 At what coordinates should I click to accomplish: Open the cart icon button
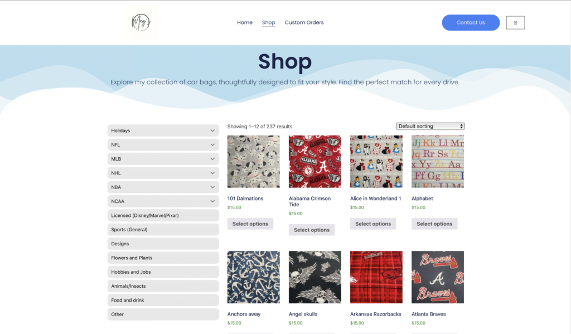[515, 22]
